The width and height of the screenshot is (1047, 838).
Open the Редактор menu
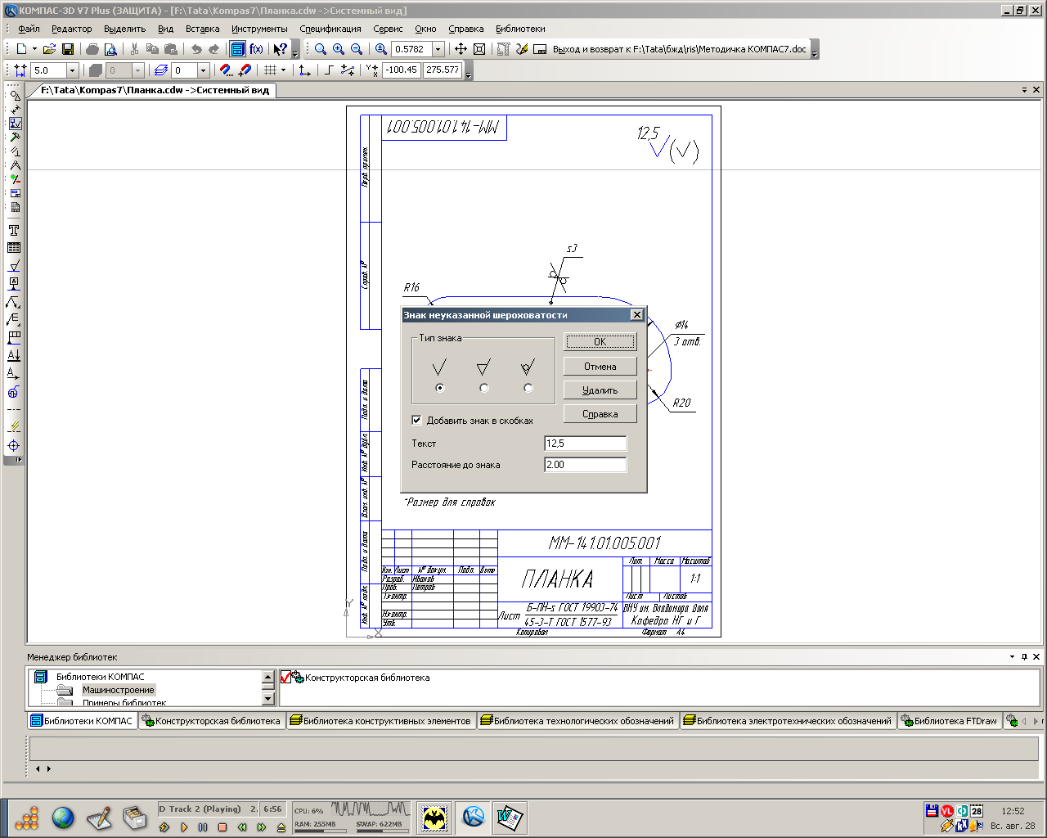click(x=72, y=29)
